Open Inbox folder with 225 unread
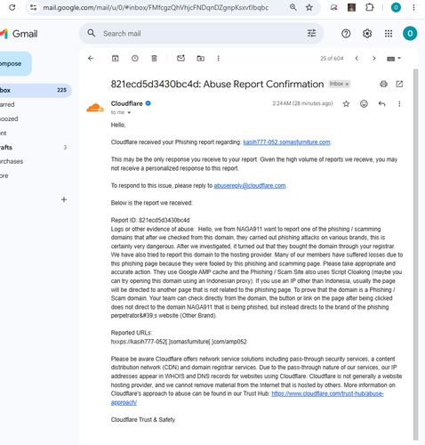The image size is (425, 445). [35, 90]
